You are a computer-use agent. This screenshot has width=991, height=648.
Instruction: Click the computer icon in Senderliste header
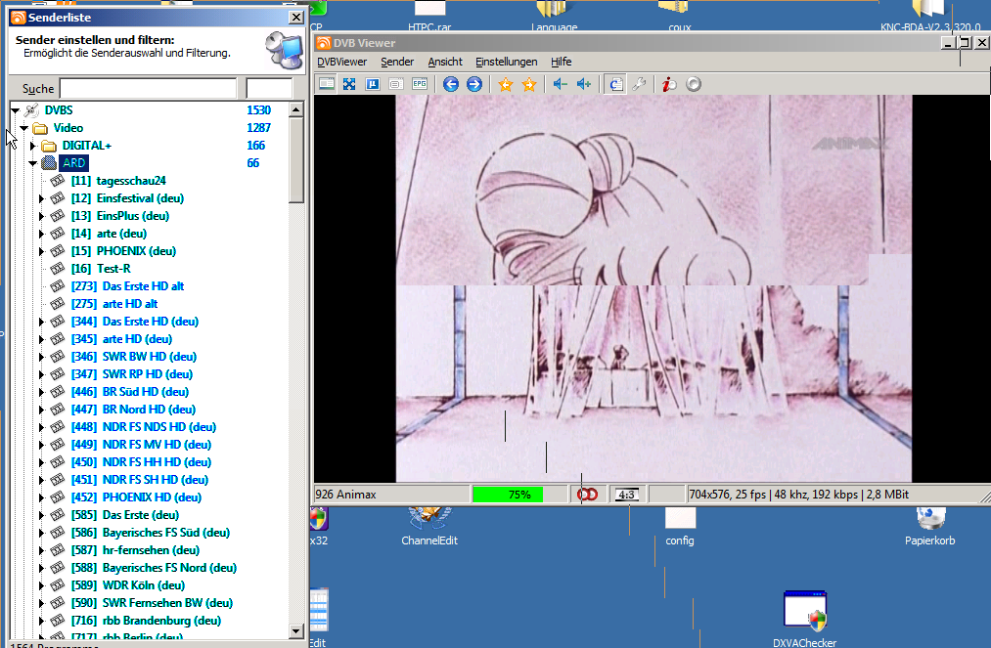[x=284, y=49]
